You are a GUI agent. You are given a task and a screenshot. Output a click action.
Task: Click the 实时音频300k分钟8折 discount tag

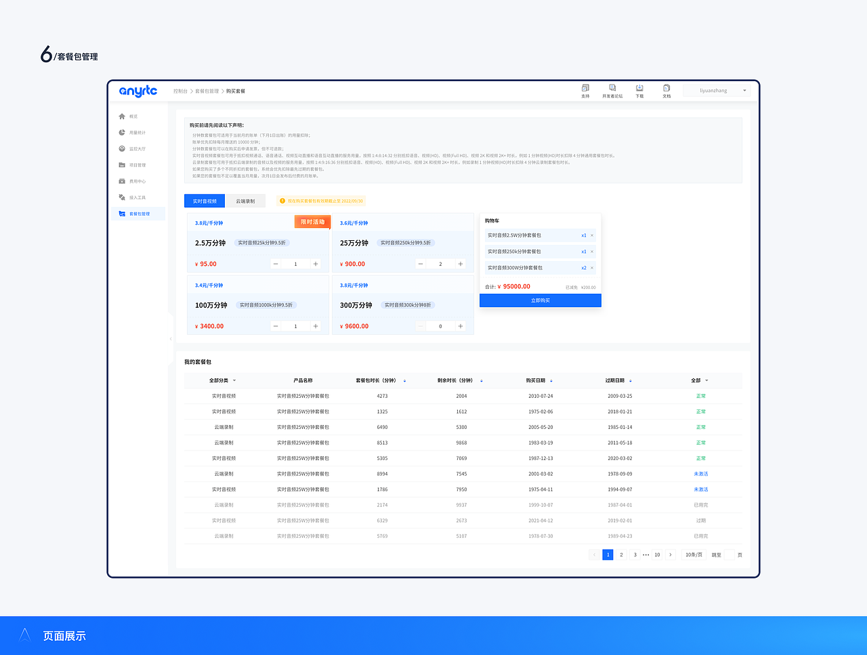point(408,305)
